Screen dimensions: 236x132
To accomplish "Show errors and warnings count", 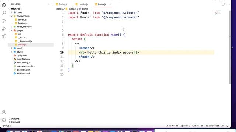I will pos(7,126).
